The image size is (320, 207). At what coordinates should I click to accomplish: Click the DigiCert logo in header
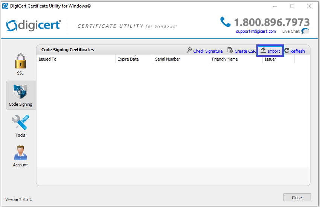coord(34,26)
